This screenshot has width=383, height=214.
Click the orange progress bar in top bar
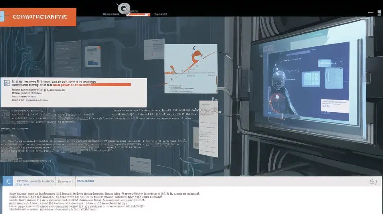pyautogui.click(x=142, y=15)
